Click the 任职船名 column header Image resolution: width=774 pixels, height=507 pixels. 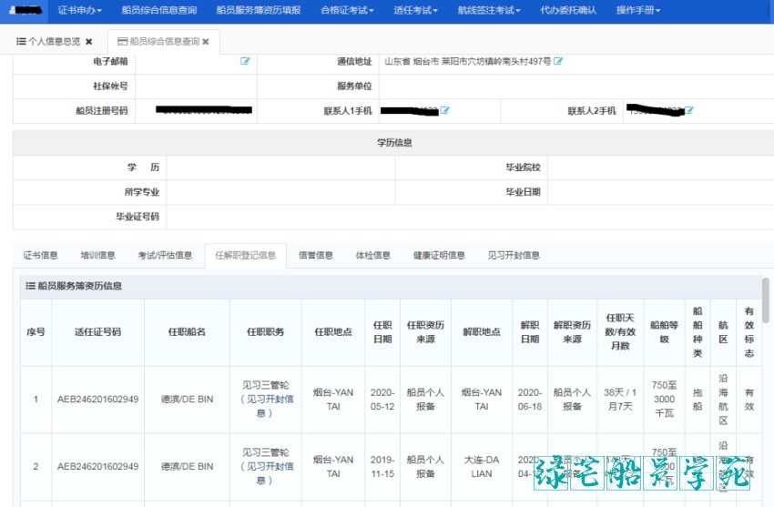[x=187, y=332]
